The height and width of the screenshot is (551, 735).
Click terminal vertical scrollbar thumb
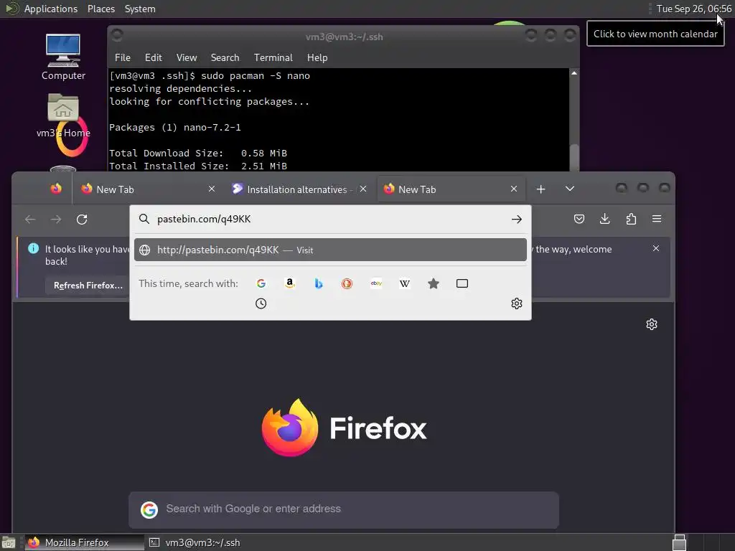(x=574, y=159)
